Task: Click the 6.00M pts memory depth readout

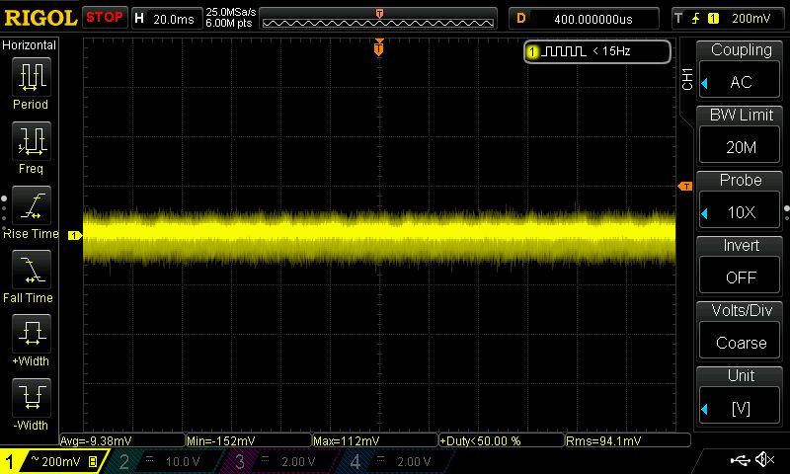Action: coord(229,23)
